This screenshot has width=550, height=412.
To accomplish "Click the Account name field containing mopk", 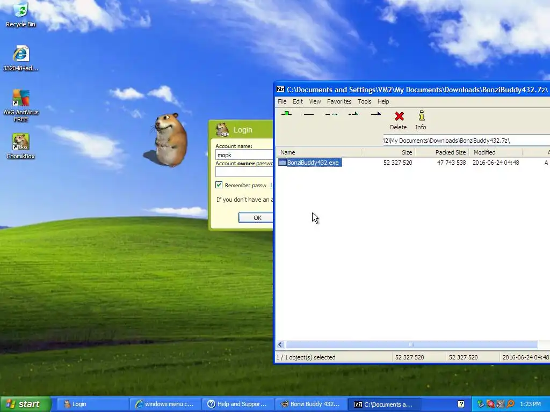I will point(244,155).
